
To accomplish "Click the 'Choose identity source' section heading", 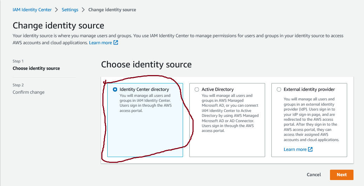I will (x=146, y=65).
